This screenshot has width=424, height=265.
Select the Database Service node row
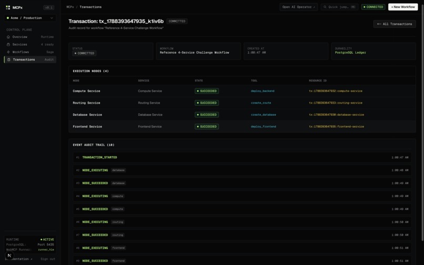242,115
